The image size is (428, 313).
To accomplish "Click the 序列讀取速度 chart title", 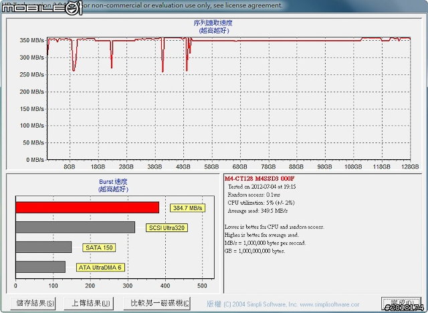I will [213, 23].
